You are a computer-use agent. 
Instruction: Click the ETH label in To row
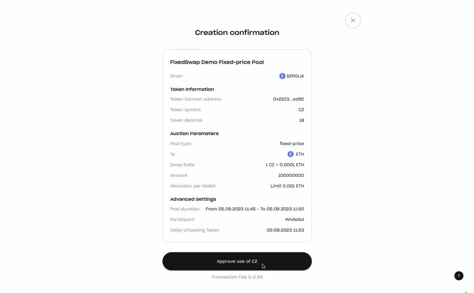pyautogui.click(x=300, y=154)
